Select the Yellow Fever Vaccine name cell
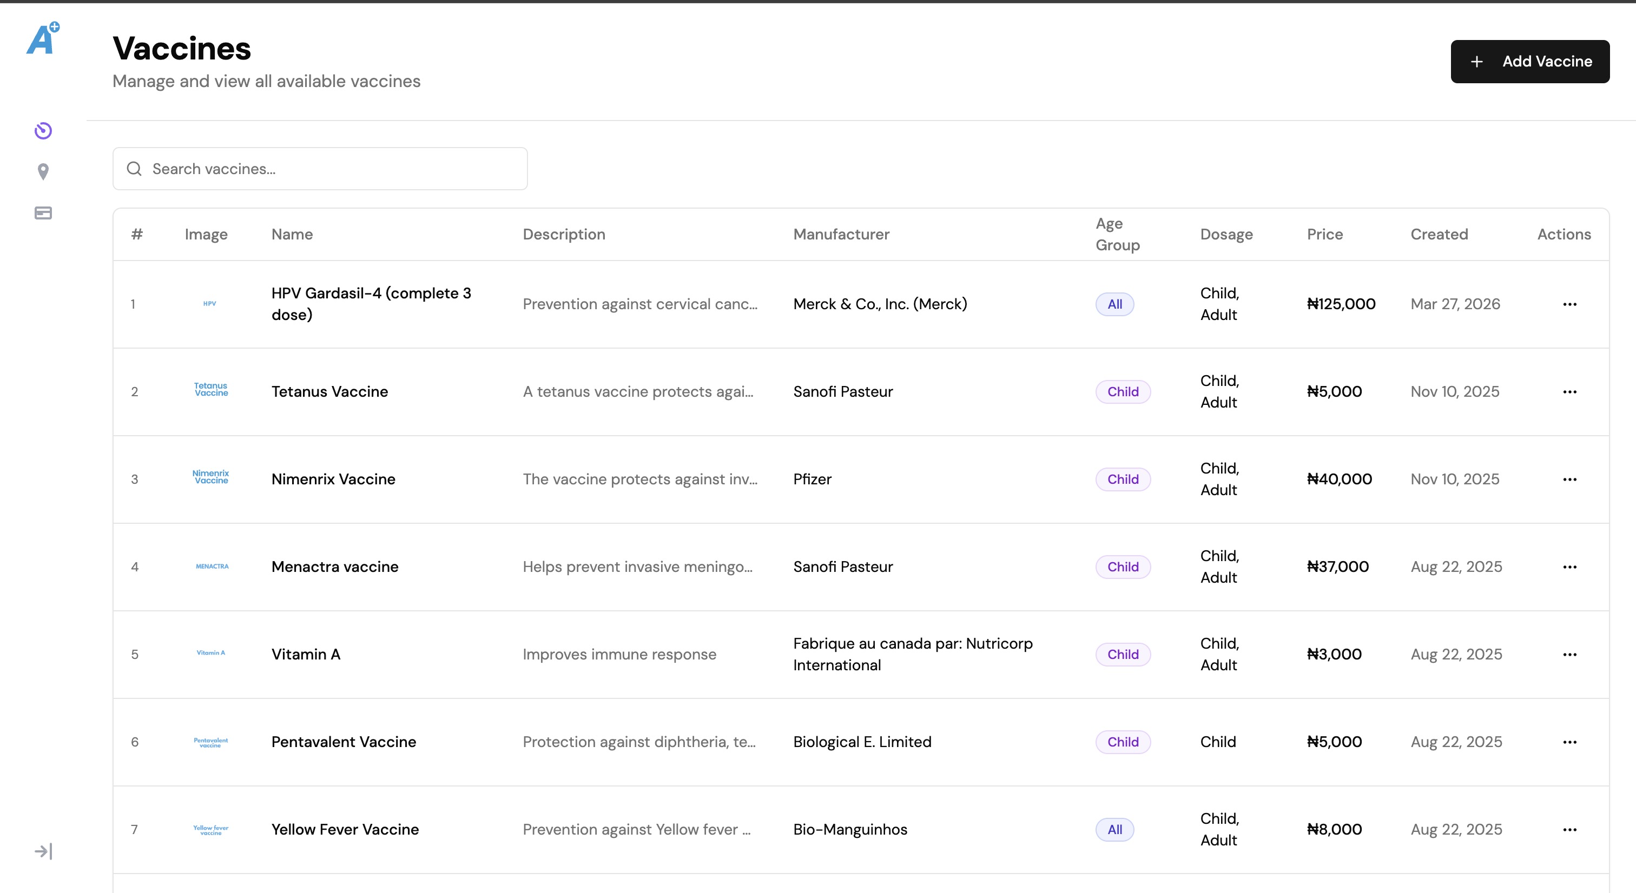1636x893 pixels. 345,830
